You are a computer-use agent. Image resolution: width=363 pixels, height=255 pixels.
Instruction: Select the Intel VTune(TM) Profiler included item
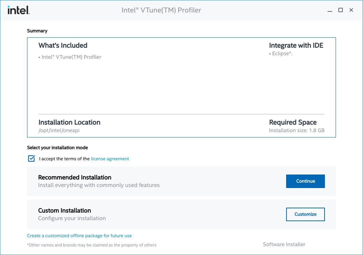(71, 57)
